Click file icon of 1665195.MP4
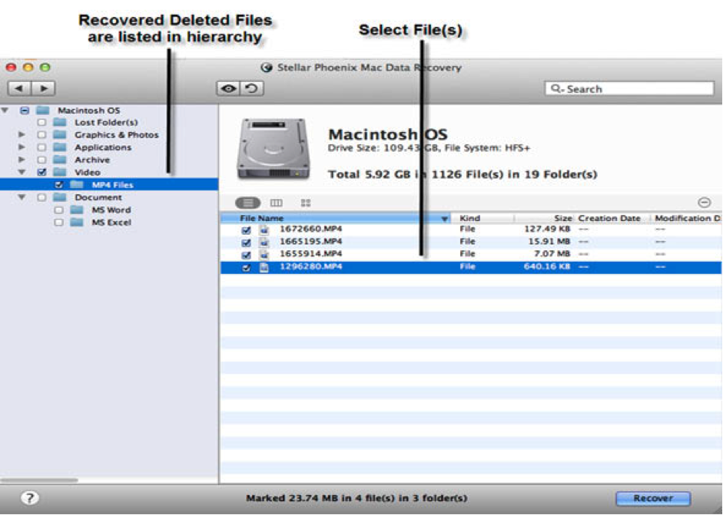Viewport: 723px width, 515px height. click(264, 242)
